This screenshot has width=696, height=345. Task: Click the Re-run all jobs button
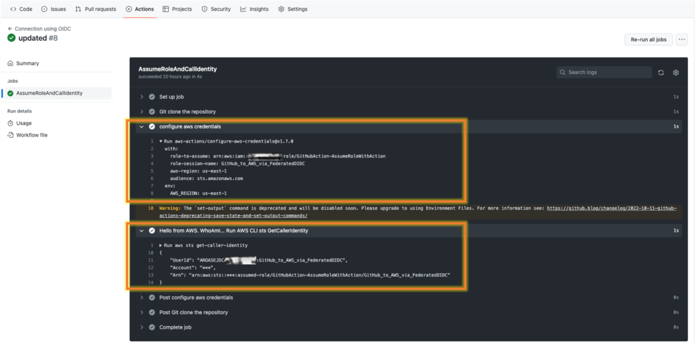click(648, 39)
